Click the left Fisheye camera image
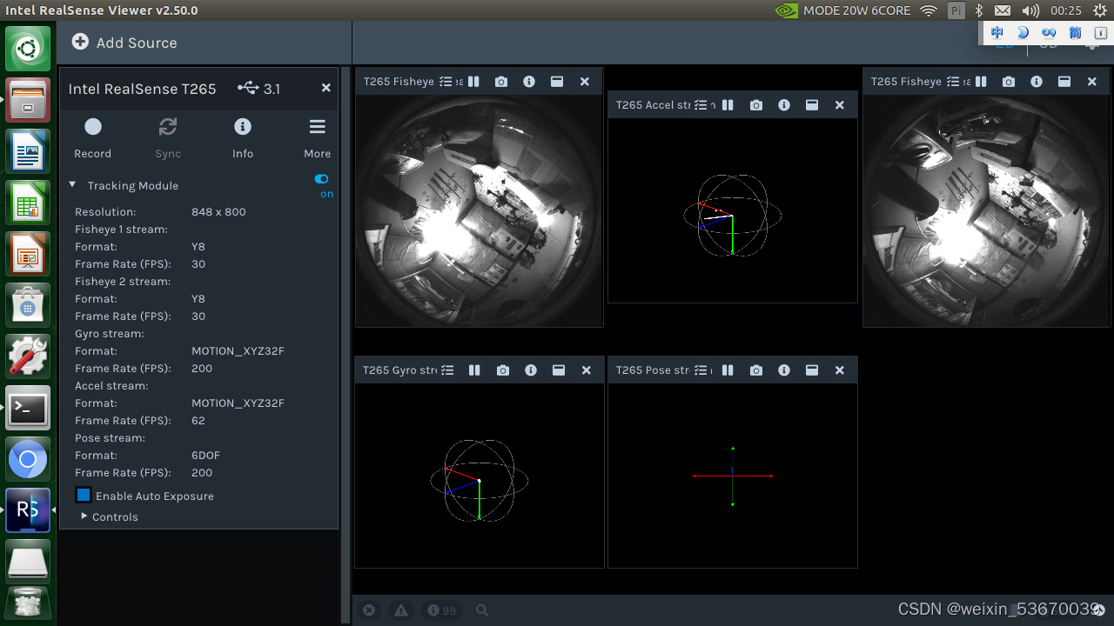Viewport: 1114px width, 626px height. 480,210
